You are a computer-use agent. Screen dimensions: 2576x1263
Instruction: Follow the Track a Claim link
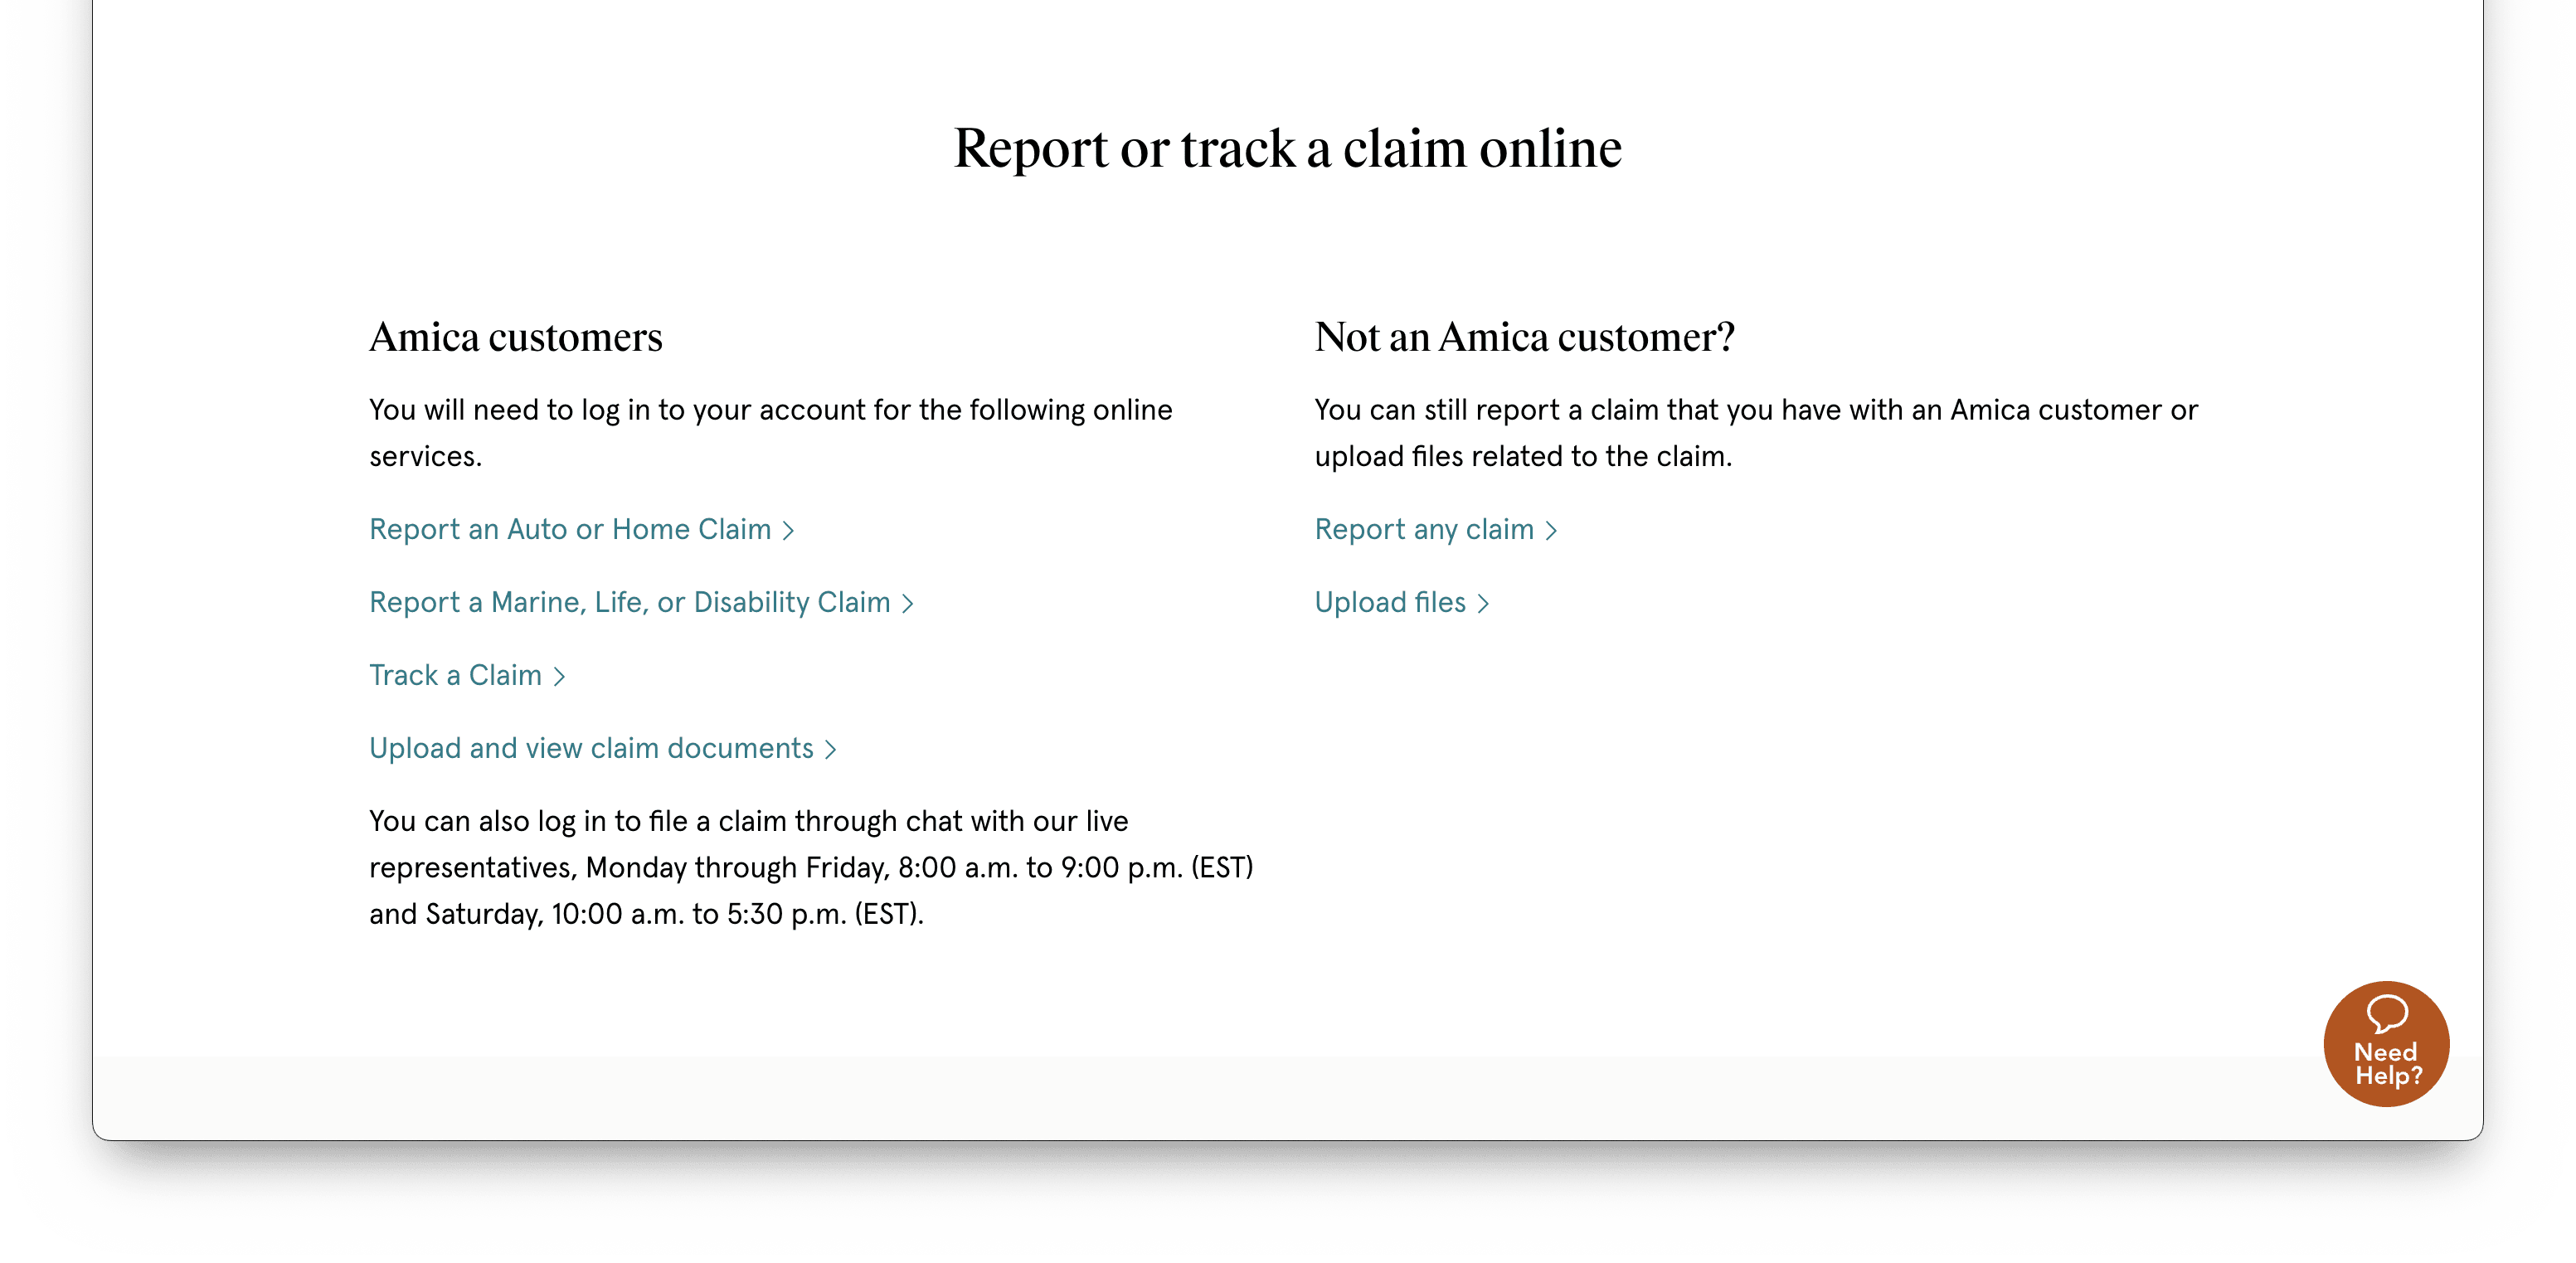(x=467, y=675)
